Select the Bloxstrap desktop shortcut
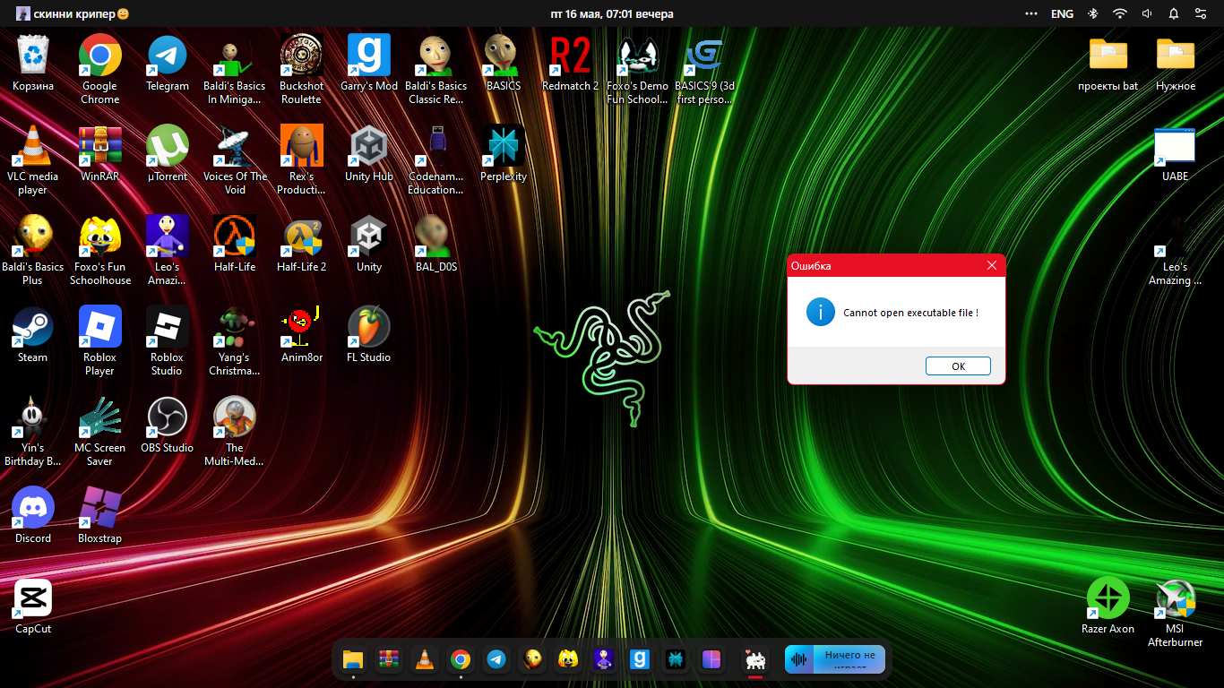1224x688 pixels. [x=99, y=515]
